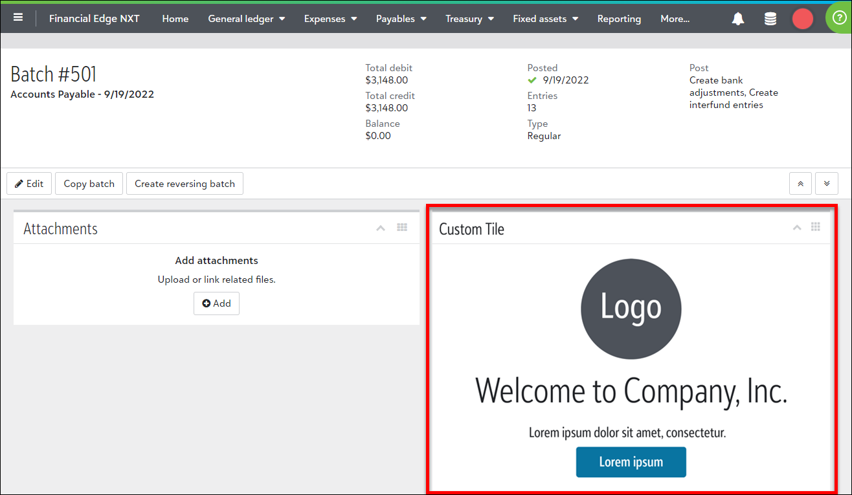Collapse all tiles with double up chevron
The height and width of the screenshot is (495, 852).
click(x=800, y=184)
